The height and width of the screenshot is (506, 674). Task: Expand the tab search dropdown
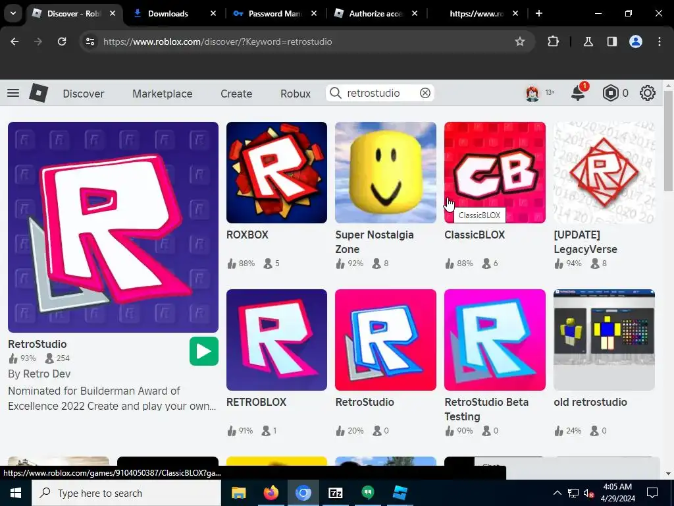[x=13, y=13]
